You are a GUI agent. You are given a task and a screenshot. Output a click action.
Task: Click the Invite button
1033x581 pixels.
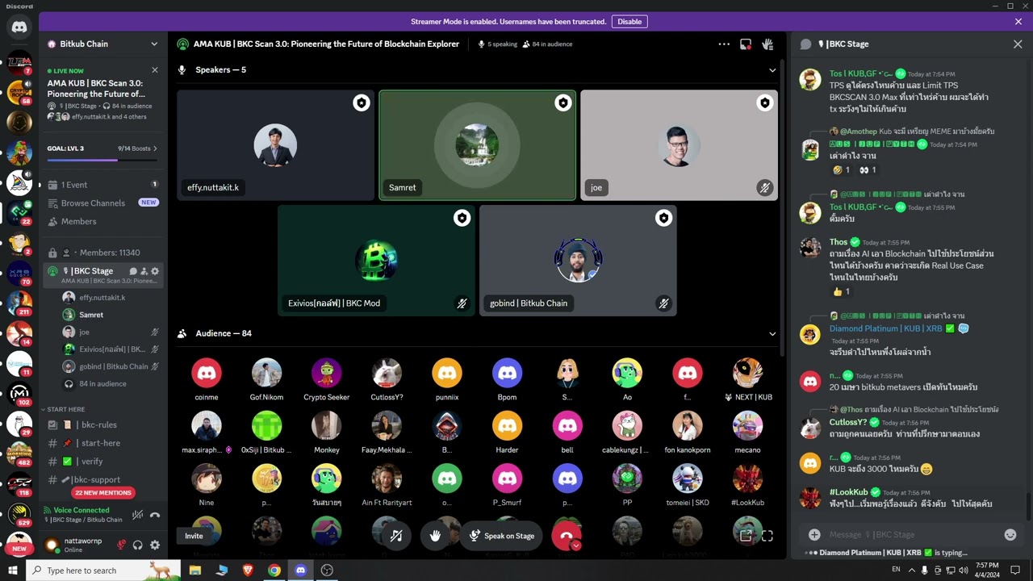194,536
